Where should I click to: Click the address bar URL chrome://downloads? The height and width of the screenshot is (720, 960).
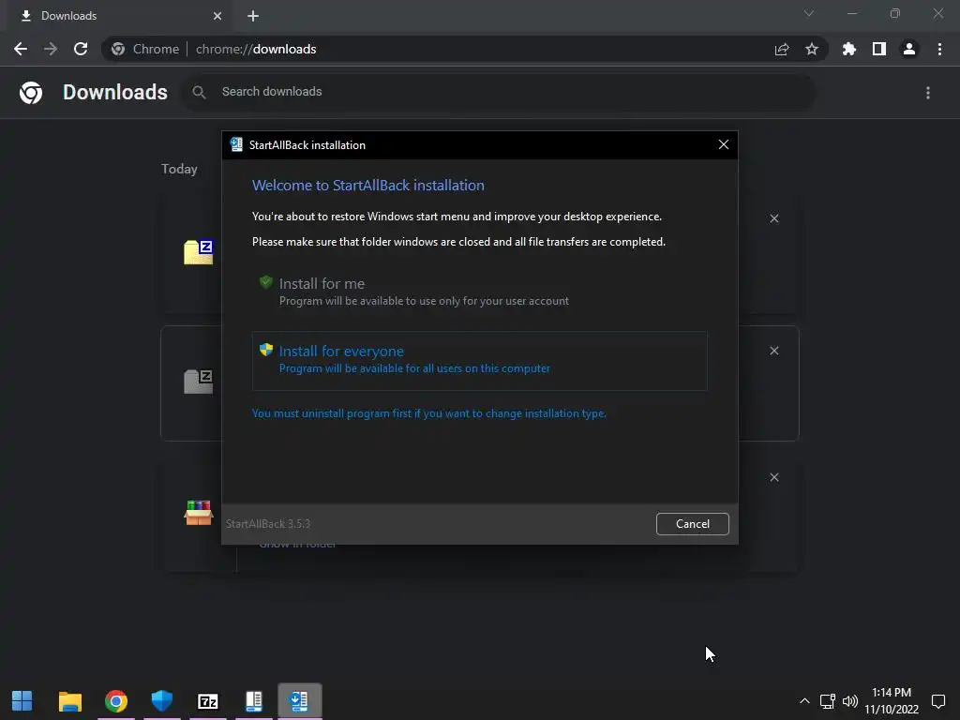pos(256,49)
